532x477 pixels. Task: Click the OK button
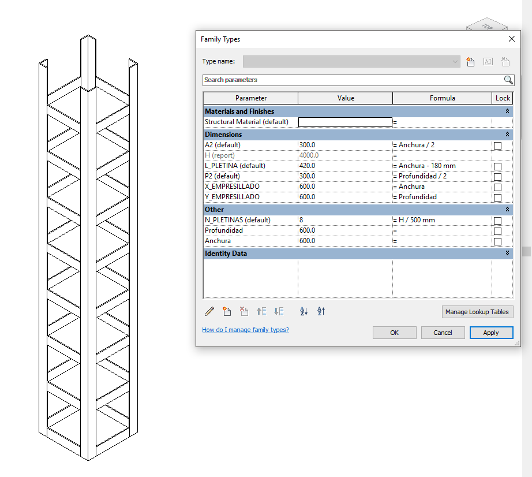[394, 333]
